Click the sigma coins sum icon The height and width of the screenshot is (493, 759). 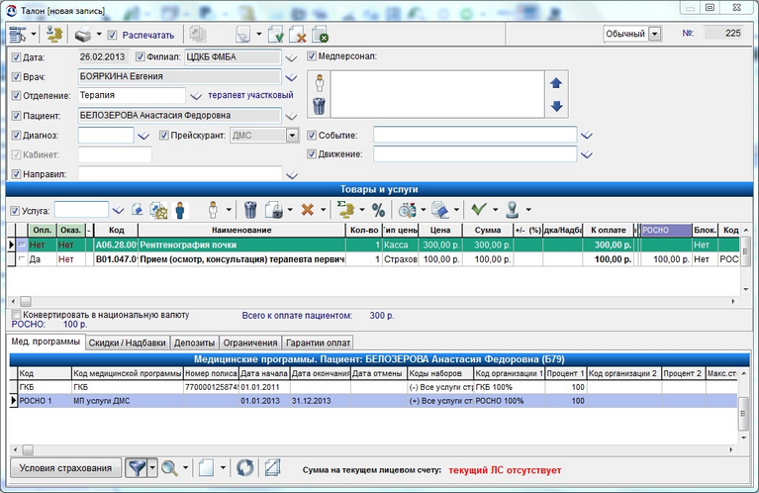pos(345,210)
